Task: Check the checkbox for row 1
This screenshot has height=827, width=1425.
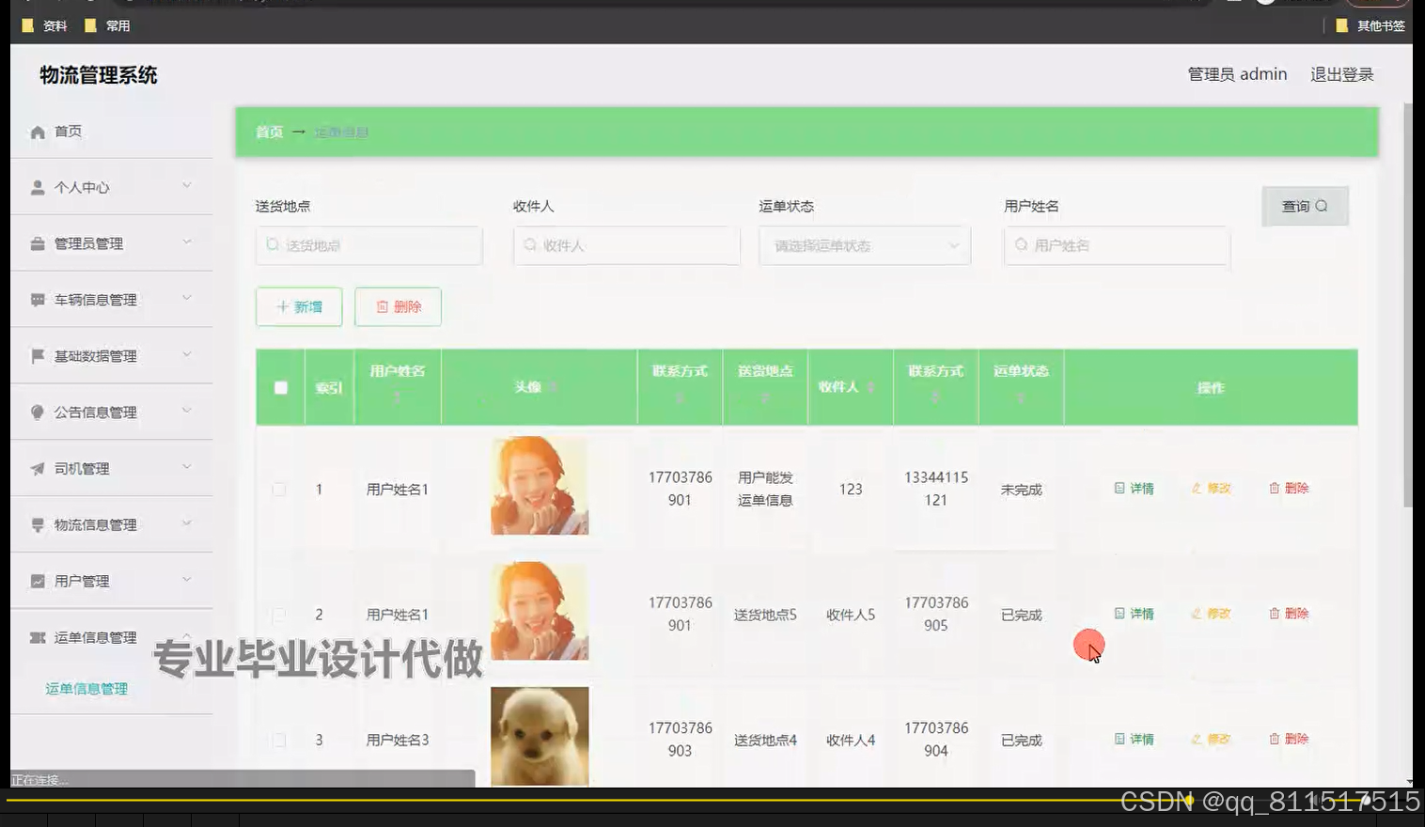Action: [x=279, y=489]
